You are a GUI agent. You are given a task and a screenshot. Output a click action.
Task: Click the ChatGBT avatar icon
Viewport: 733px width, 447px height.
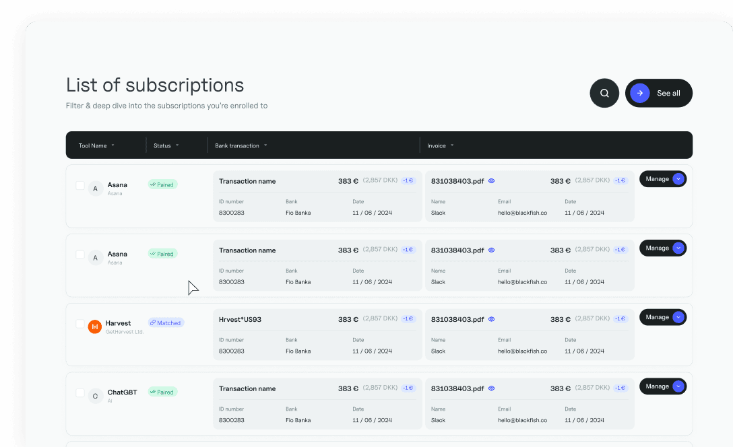95,396
